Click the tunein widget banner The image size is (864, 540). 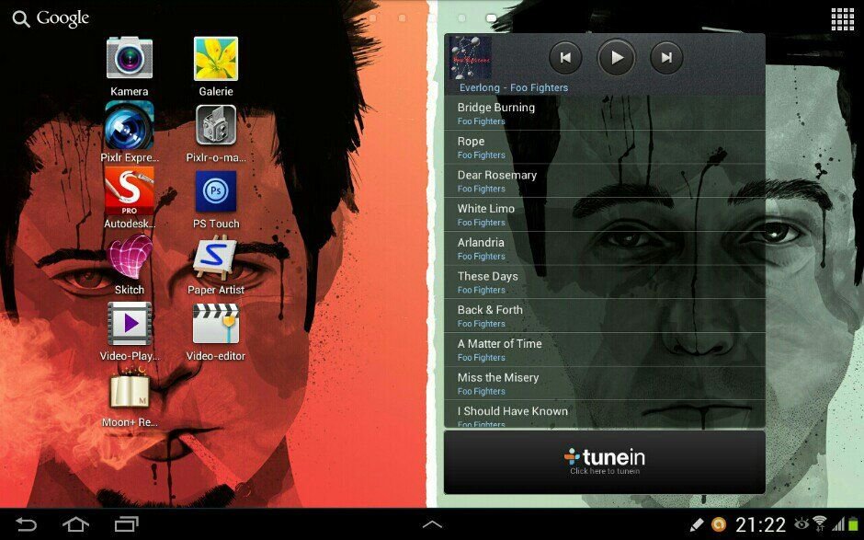[x=605, y=462]
